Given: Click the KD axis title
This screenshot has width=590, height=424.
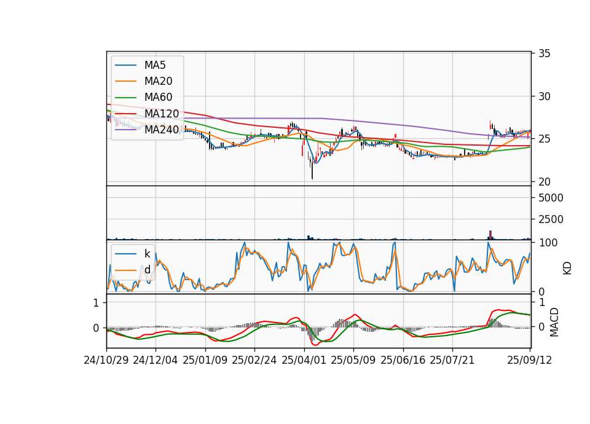Looking at the screenshot, I should [567, 268].
